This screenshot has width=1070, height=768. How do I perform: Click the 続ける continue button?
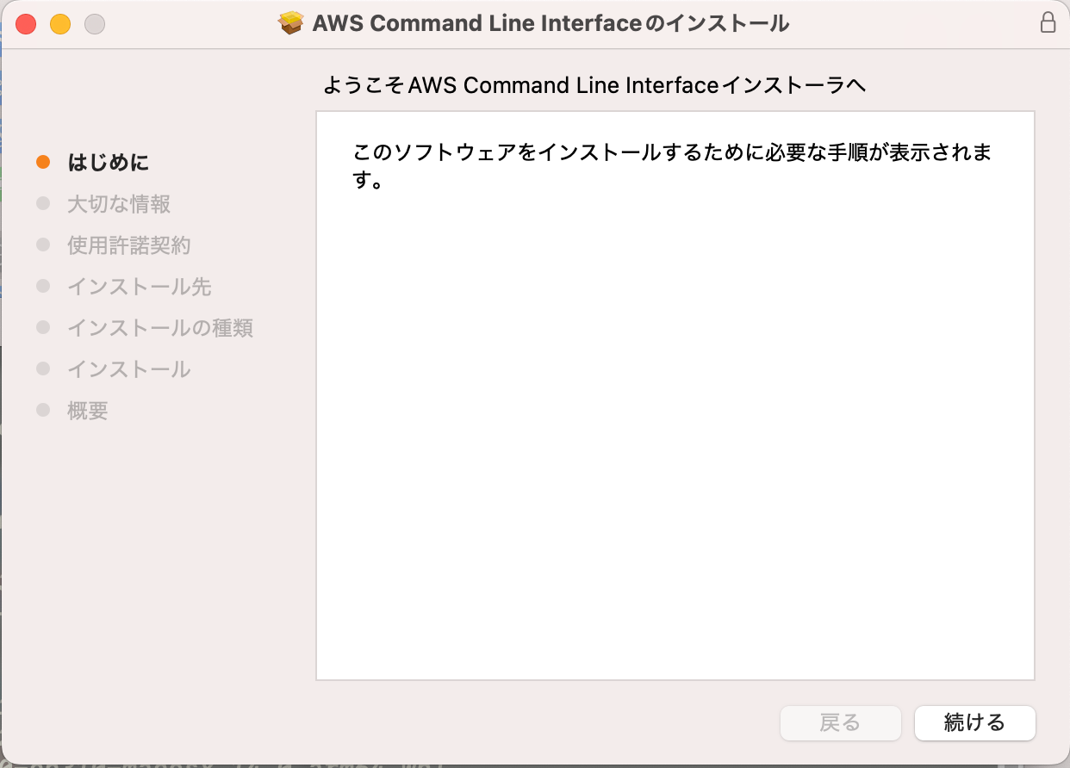974,722
